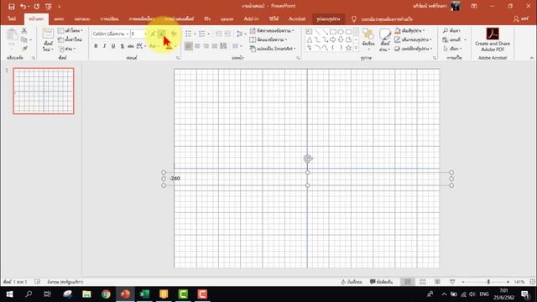Open Create and Share Adobe PDF
Image resolution: width=537 pixels, height=302 pixels.
point(493,39)
